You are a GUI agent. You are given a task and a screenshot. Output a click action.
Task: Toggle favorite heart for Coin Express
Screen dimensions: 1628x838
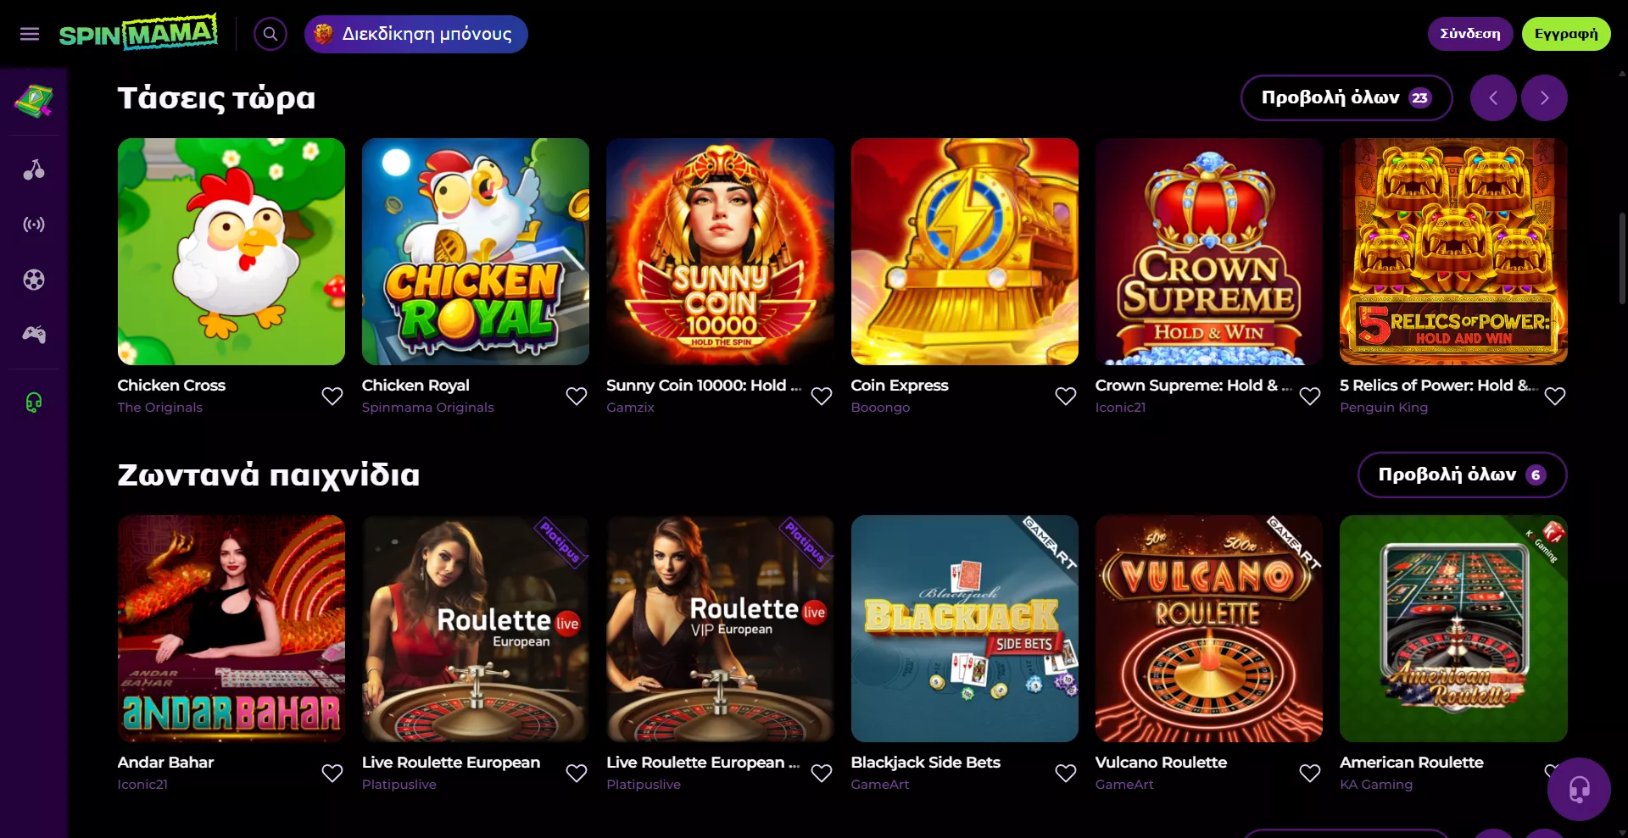[1065, 396]
